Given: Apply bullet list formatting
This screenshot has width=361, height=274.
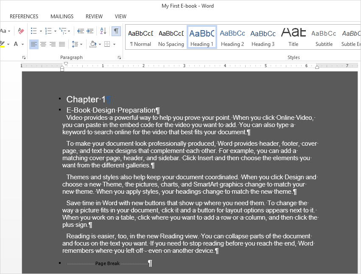Looking at the screenshot, I should point(34,31).
